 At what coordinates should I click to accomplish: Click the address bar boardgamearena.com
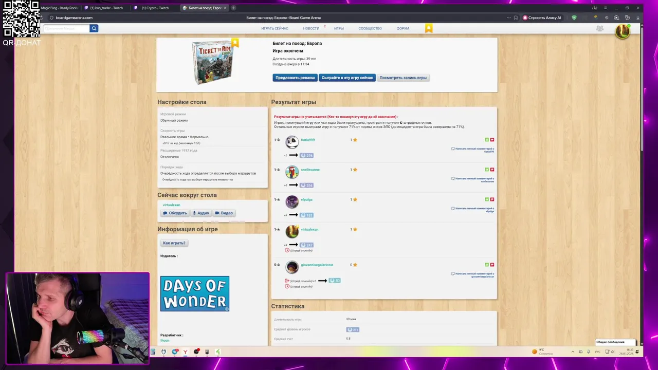[74, 17]
